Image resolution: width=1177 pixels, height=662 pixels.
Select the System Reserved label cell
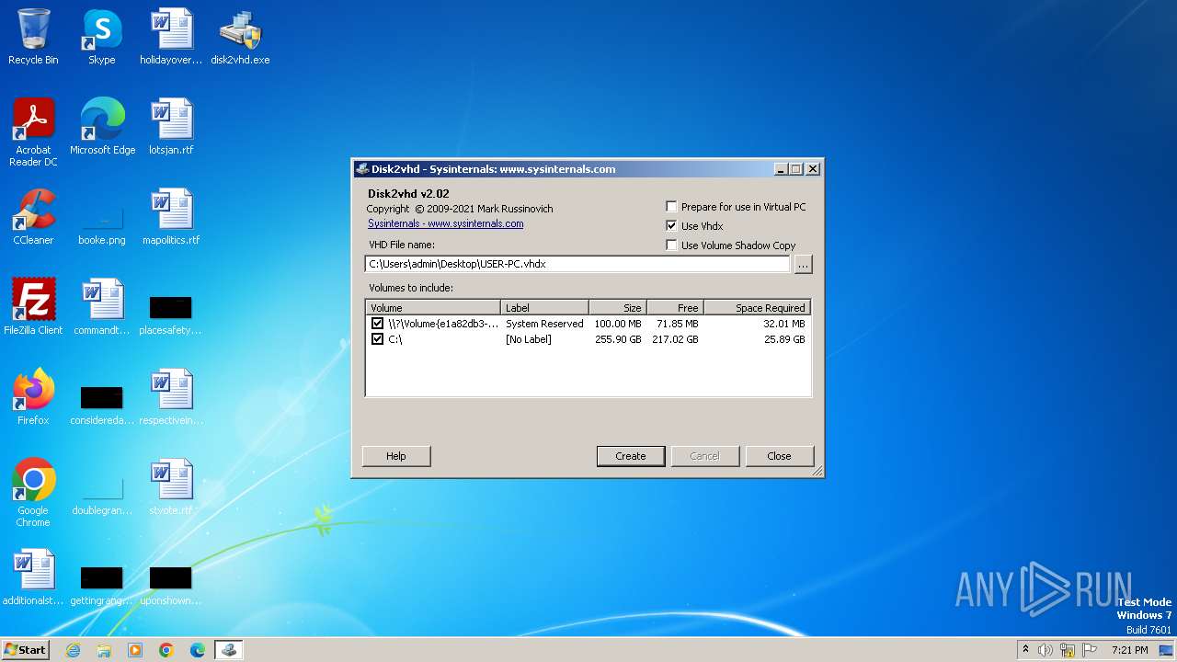(x=544, y=324)
